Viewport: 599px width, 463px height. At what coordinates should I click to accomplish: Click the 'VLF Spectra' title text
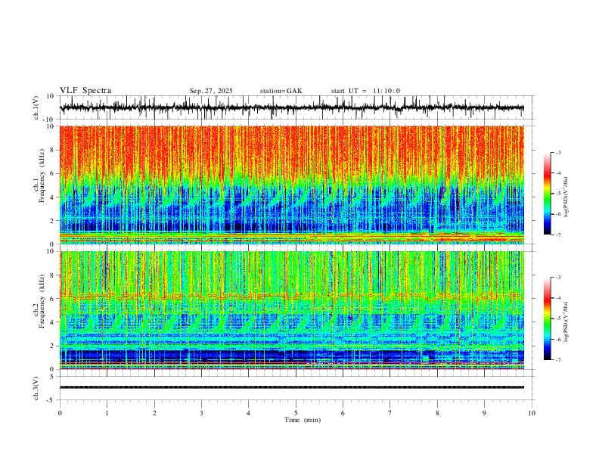[x=85, y=91]
